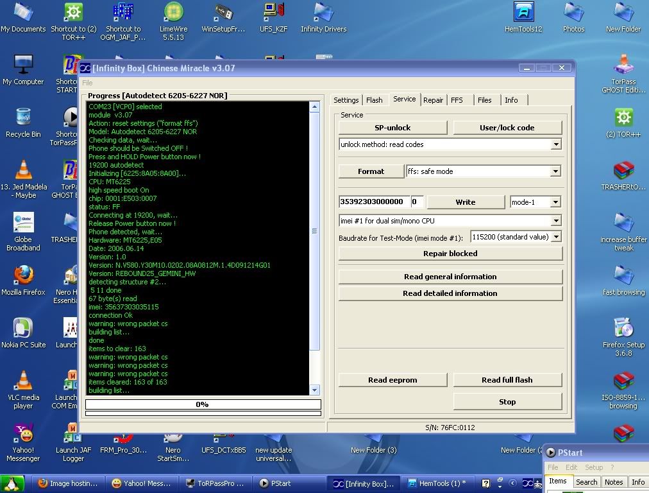Launch Mozilla Firefox from desktop
The width and height of the screenshot is (649, 493).
point(23,281)
